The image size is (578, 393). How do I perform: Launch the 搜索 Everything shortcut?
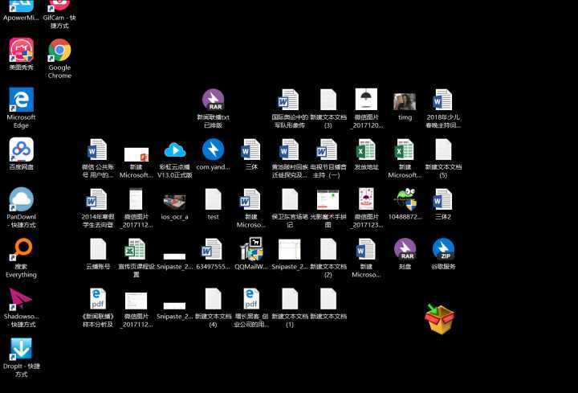[21, 248]
